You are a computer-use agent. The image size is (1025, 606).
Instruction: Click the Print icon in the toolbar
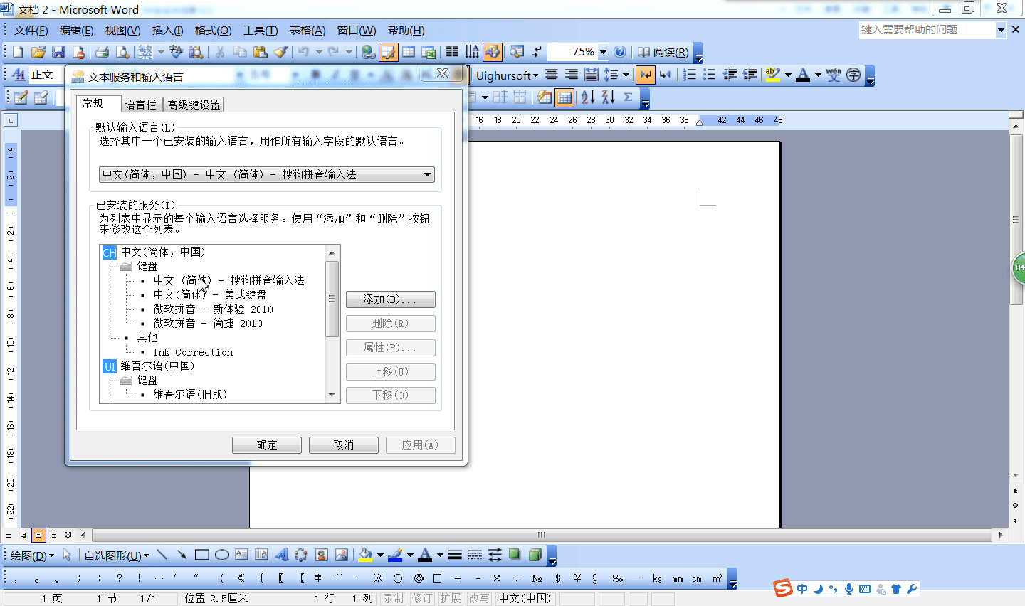click(x=102, y=52)
